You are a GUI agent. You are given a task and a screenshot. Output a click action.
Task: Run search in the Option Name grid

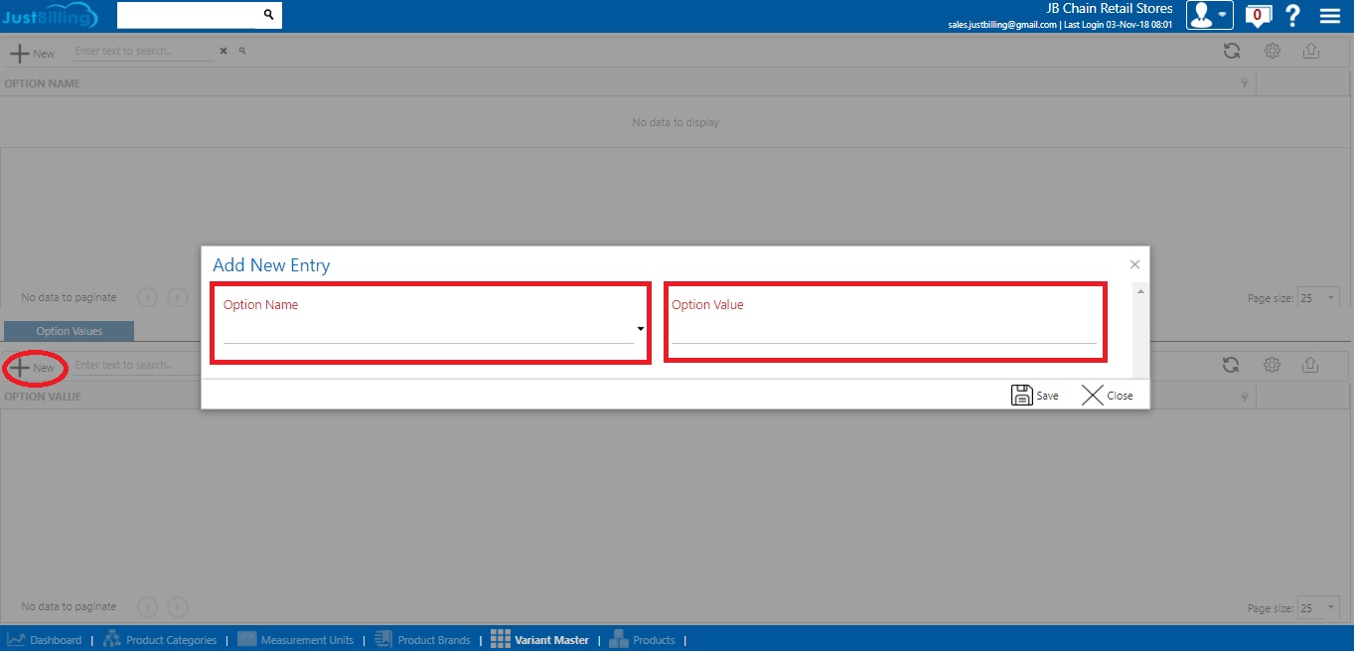242,51
